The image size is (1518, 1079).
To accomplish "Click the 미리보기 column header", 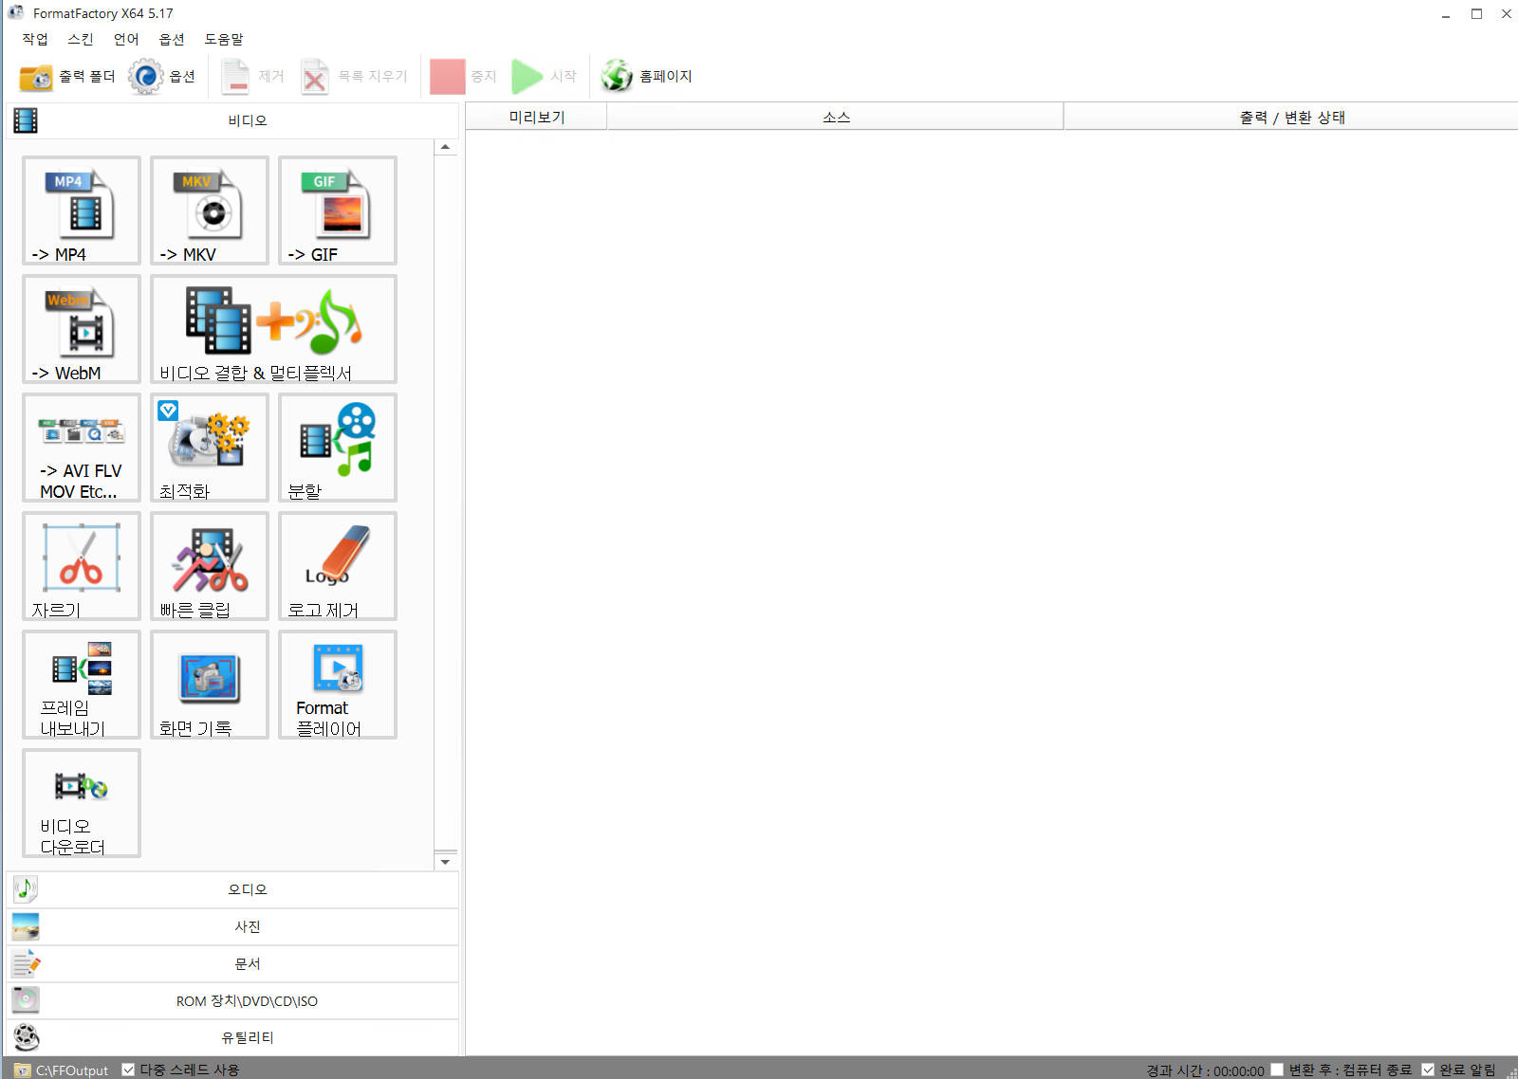I will 537,117.
